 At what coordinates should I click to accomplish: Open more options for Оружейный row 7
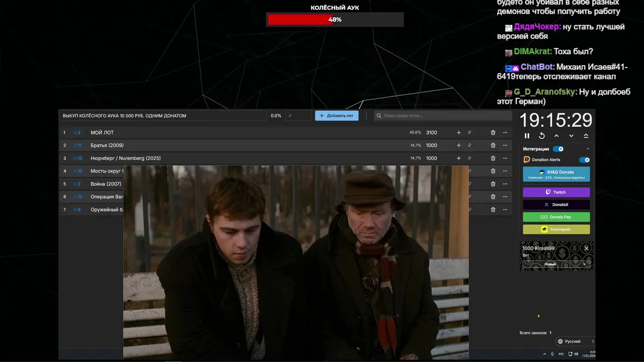505,209
